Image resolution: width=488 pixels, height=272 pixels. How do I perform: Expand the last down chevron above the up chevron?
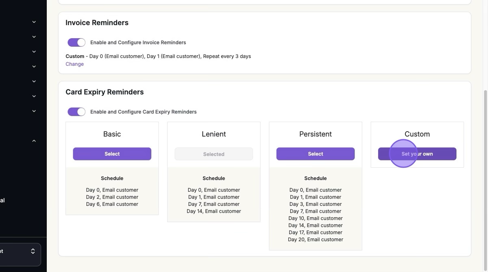tap(34, 111)
